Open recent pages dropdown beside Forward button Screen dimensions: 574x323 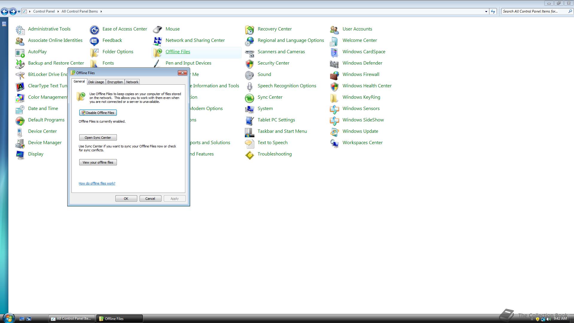[19, 12]
